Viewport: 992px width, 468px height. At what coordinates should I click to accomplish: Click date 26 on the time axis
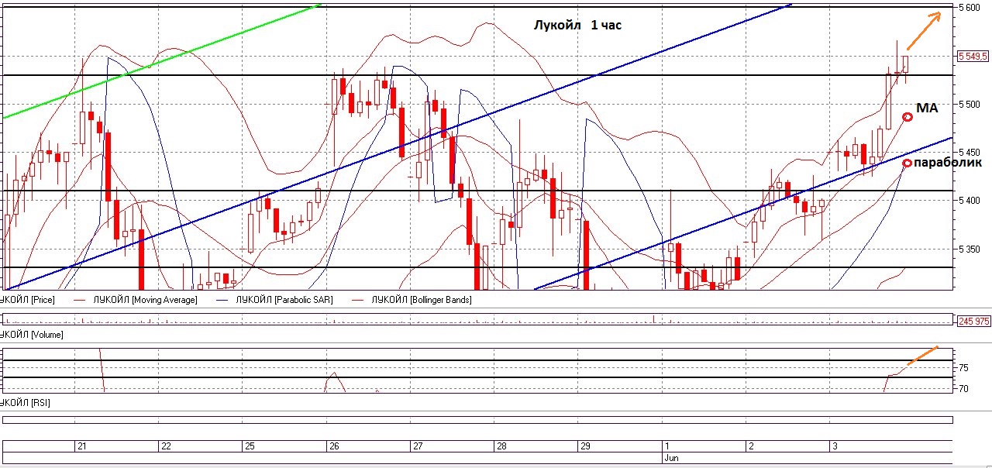[334, 446]
